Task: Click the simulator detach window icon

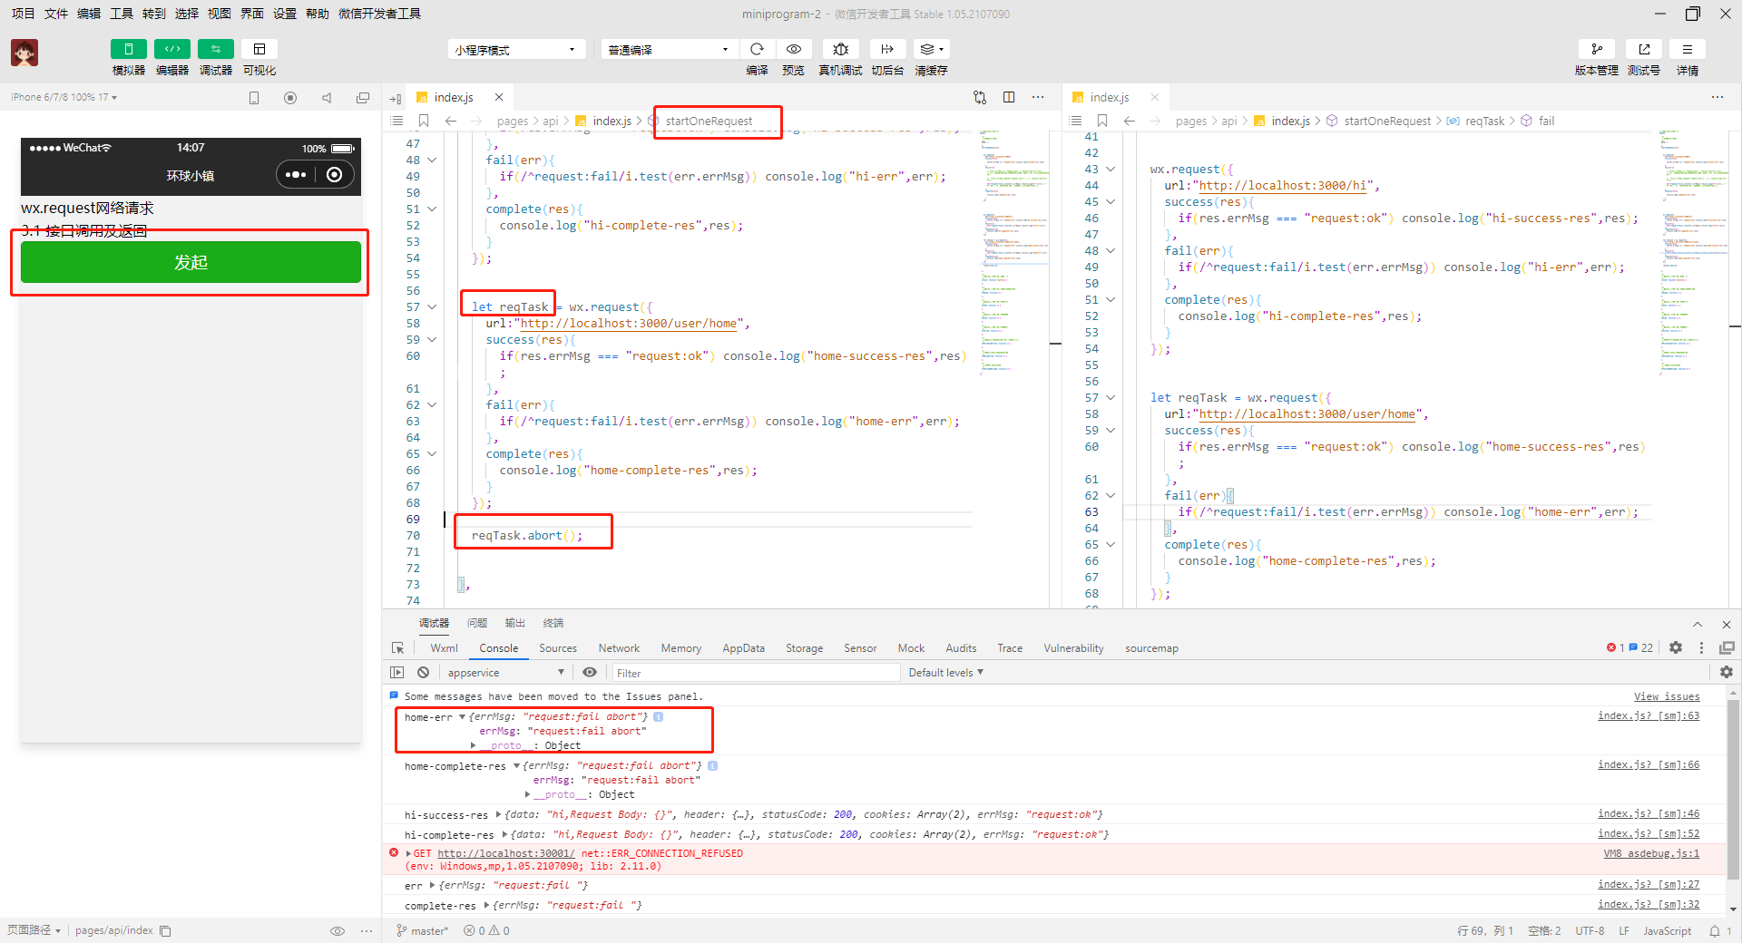Action: coord(363,98)
